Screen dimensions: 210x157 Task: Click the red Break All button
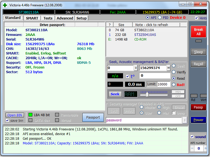198,32
